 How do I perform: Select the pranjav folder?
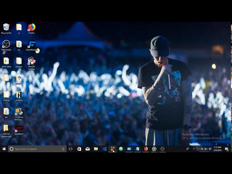tap(19, 62)
